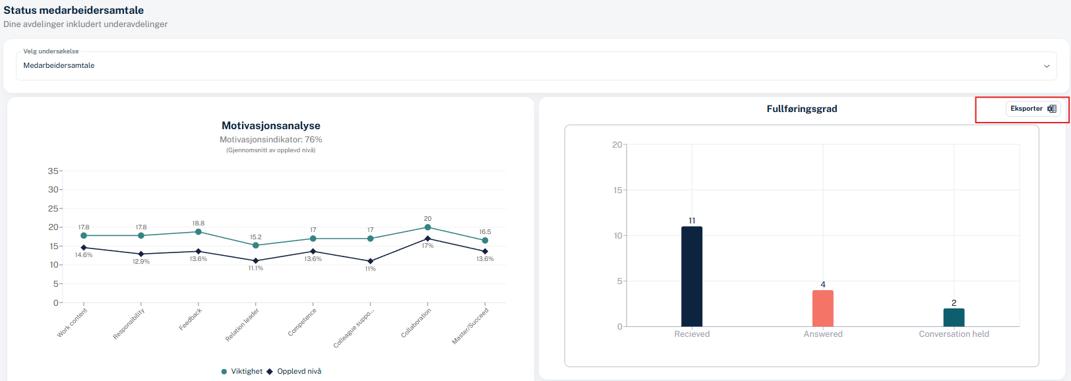Toggle the Viktighet legend item
This screenshot has height=381, width=1071.
(242, 372)
